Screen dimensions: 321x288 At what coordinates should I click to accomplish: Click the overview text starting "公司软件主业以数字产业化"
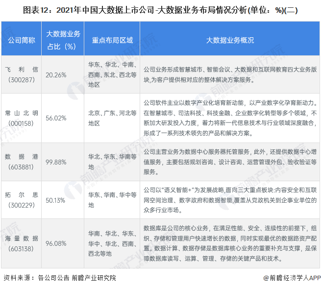tap(230, 118)
